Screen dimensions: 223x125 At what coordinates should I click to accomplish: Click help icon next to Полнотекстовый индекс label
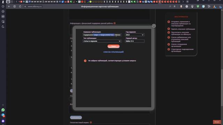pyautogui.click(x=91, y=122)
